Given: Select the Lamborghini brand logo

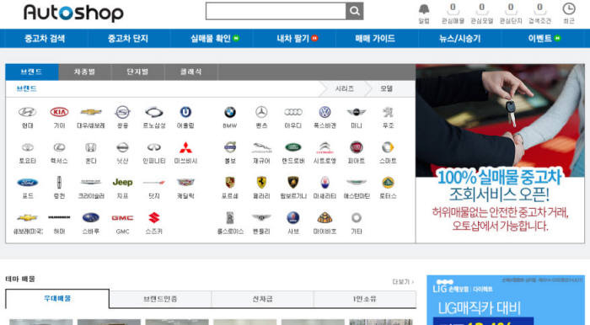Looking at the screenshot, I should (293, 183).
